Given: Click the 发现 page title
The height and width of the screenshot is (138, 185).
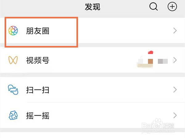Looking at the screenshot, I should coord(92,7).
